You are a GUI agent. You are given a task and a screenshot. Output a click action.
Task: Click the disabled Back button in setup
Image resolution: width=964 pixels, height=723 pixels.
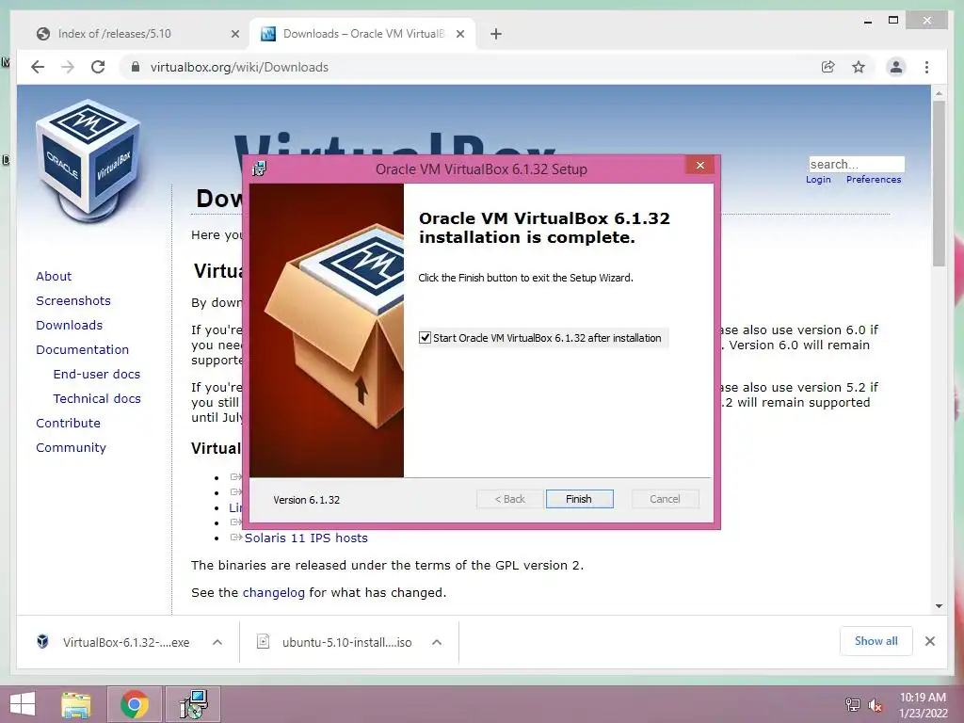pos(509,499)
